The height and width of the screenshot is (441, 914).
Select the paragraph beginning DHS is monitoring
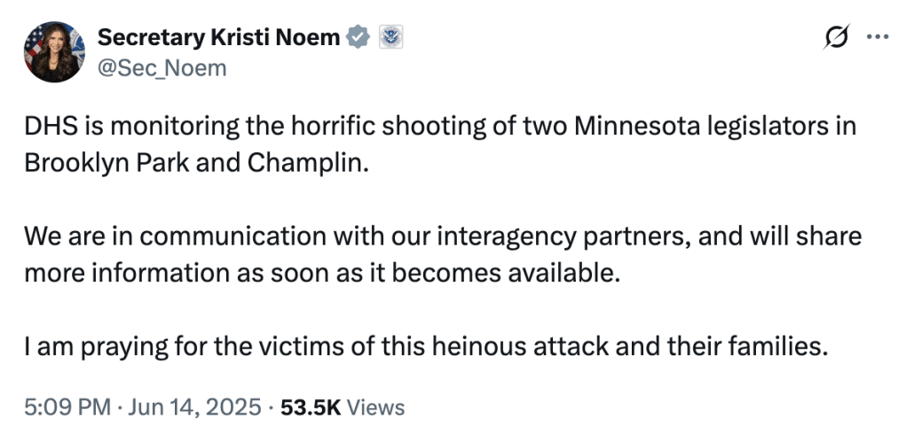(440, 144)
